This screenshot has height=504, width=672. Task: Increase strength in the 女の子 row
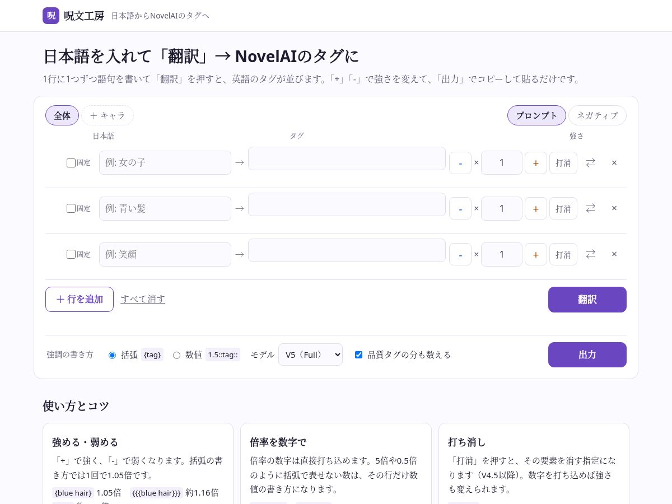(536, 163)
